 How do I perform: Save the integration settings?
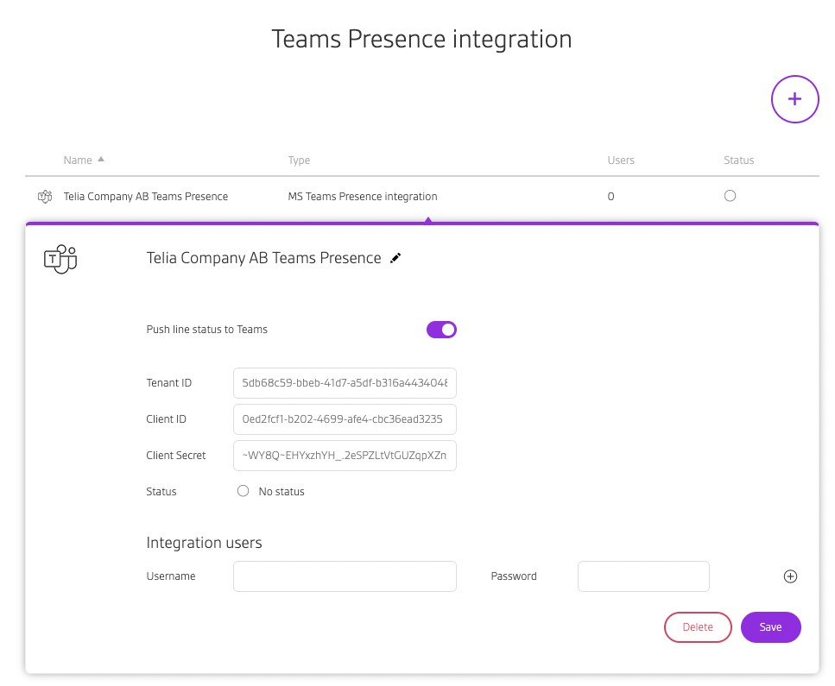pos(770,627)
